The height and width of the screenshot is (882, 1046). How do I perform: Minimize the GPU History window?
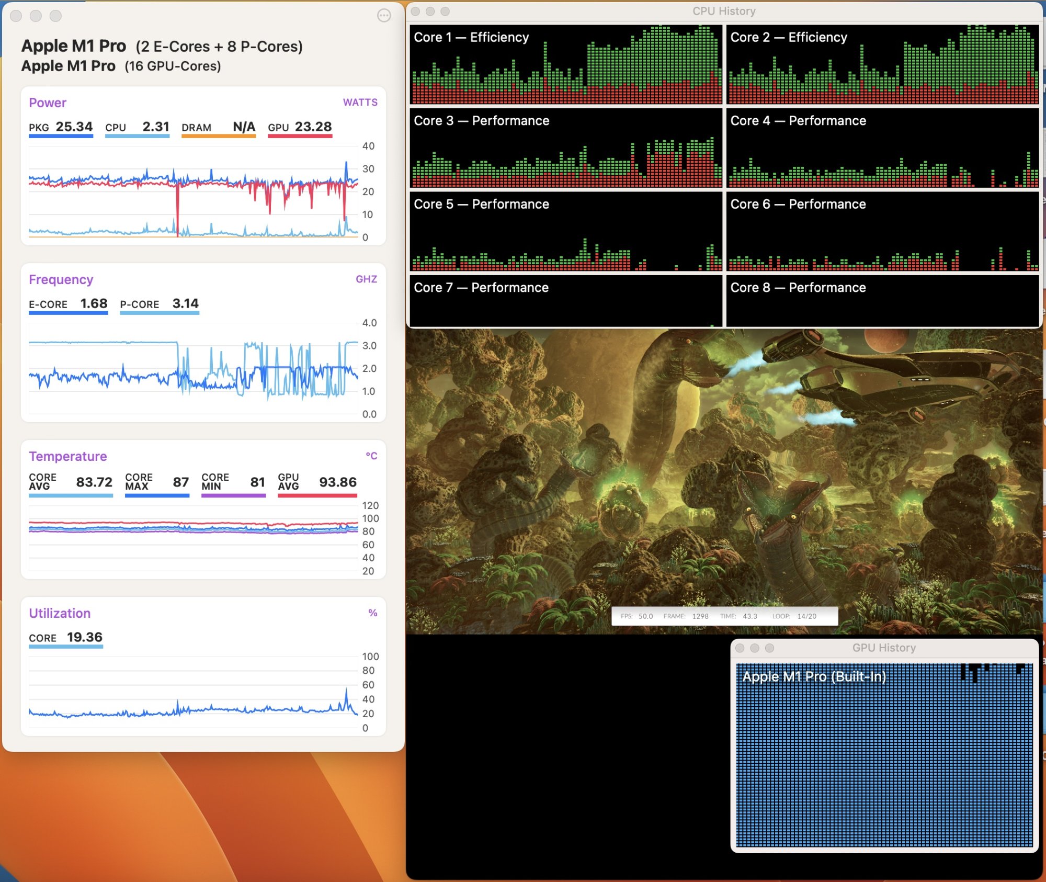754,648
